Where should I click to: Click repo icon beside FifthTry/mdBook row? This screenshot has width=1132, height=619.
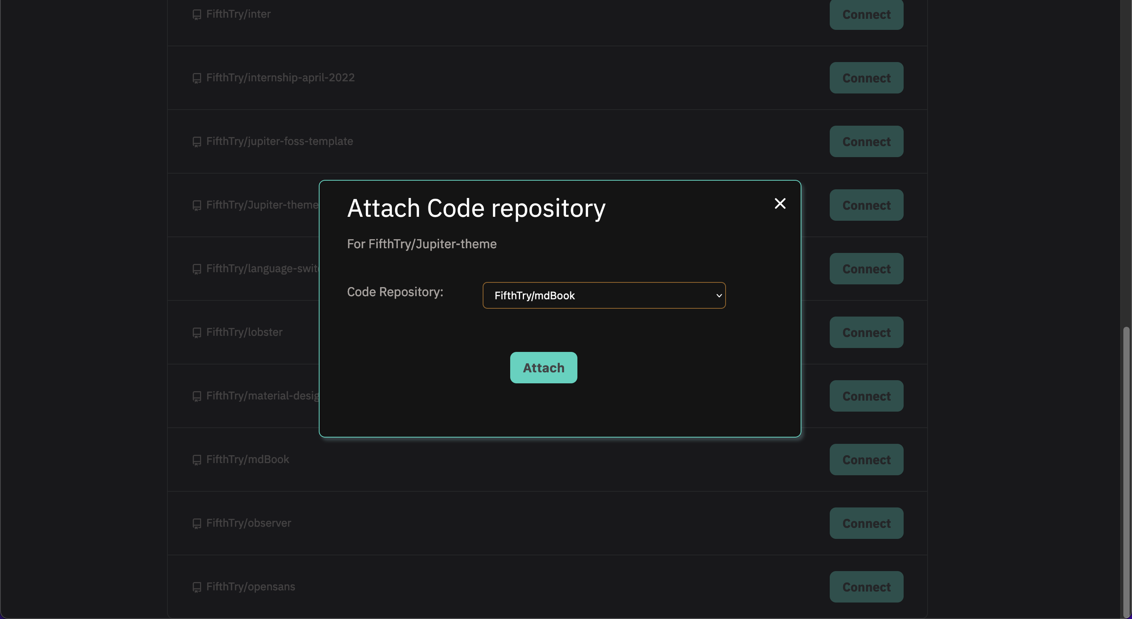tap(197, 460)
